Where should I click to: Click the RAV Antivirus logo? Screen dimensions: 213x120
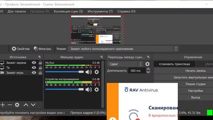[x=141, y=90]
